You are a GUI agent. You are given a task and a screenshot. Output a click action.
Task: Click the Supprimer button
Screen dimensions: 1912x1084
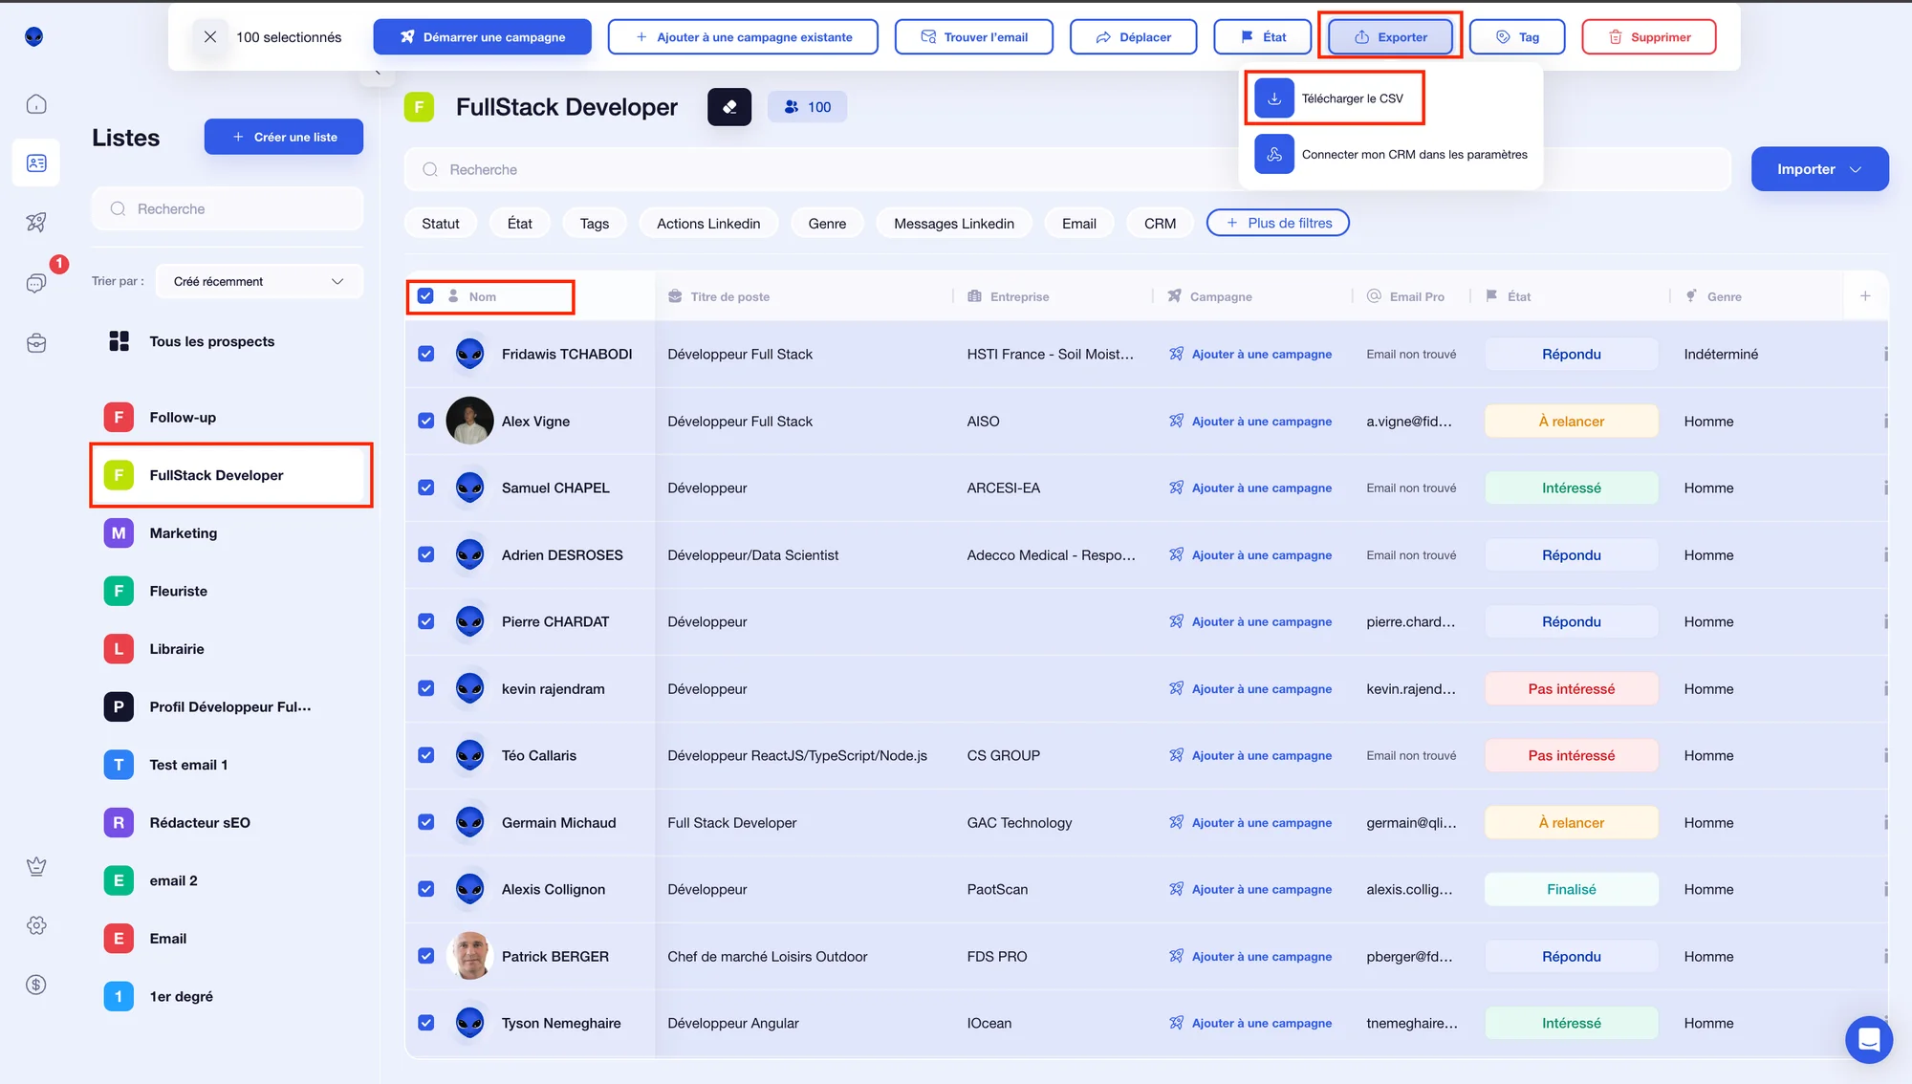(x=1649, y=37)
